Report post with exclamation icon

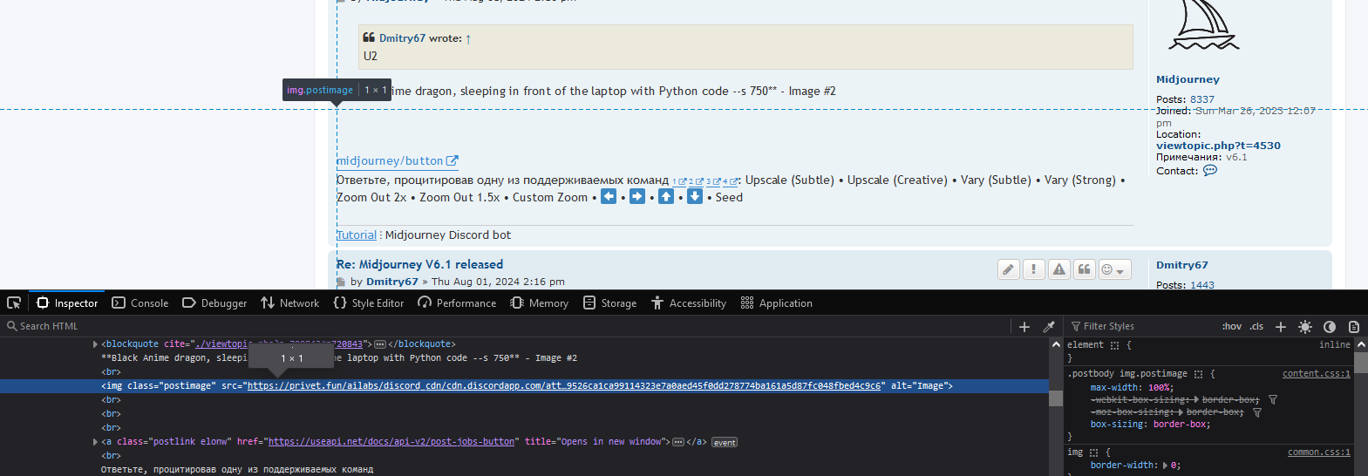click(1034, 269)
